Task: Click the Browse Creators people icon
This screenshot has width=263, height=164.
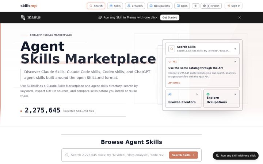Action: (170, 94)
